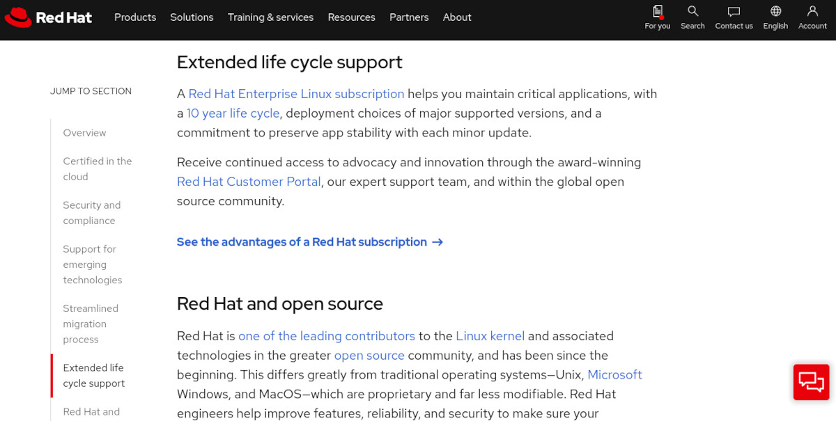Open the For you notifications icon
Image resolution: width=836 pixels, height=421 pixels.
[656, 17]
